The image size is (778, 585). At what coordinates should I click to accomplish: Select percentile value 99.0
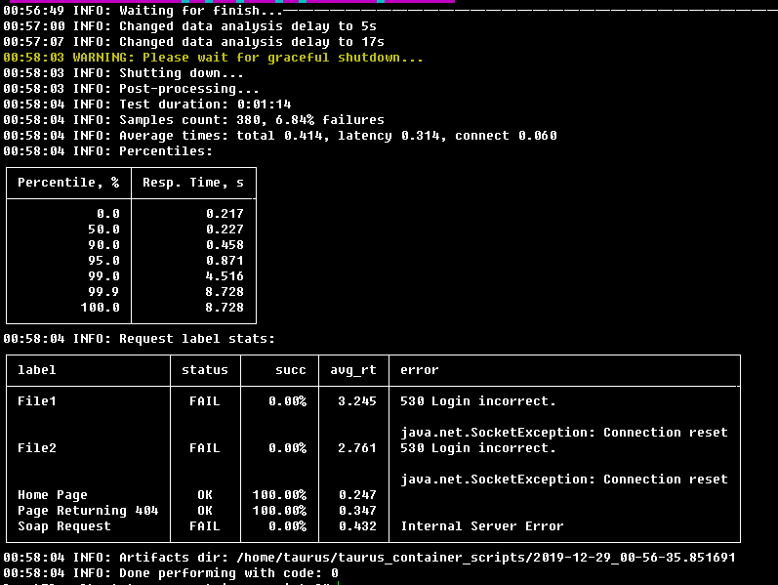[x=103, y=276]
